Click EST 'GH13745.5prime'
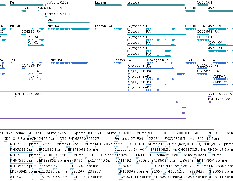This screenshot has width=233, height=181. (88, 177)
